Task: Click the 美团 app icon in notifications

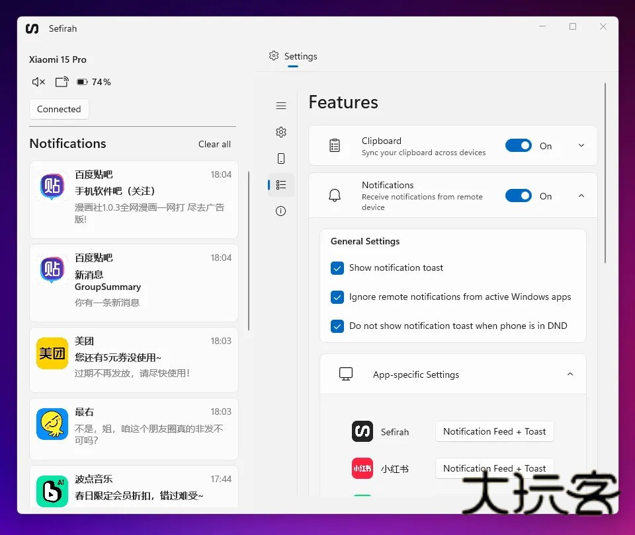Action: [x=52, y=353]
